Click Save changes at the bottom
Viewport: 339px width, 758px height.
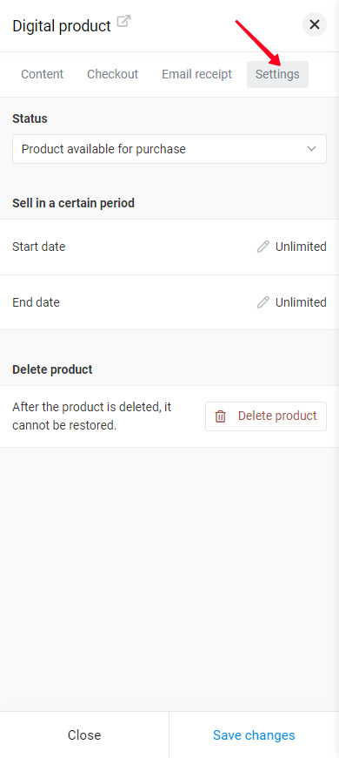[254, 735]
